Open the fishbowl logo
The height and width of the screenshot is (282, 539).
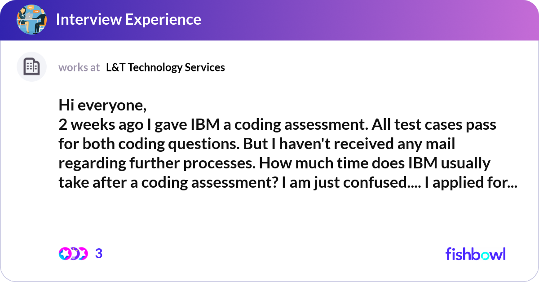click(476, 254)
